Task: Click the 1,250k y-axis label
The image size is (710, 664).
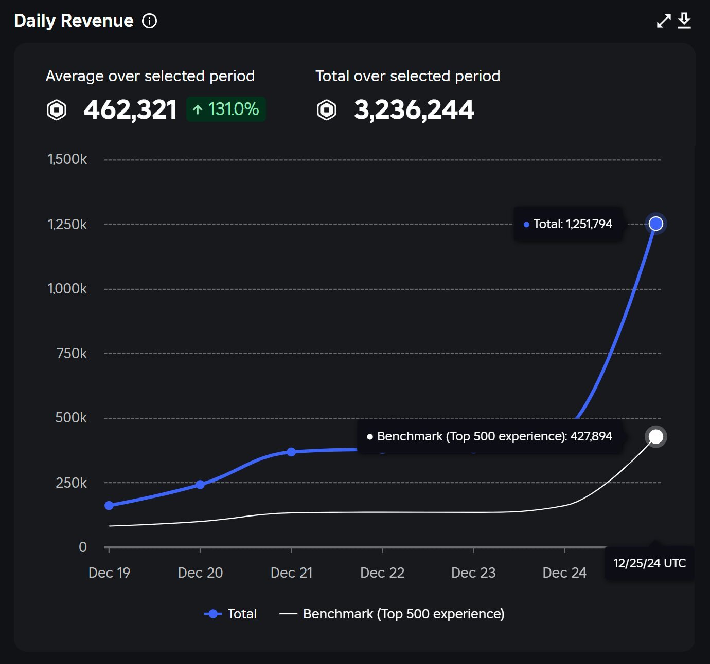Action: pos(67,225)
